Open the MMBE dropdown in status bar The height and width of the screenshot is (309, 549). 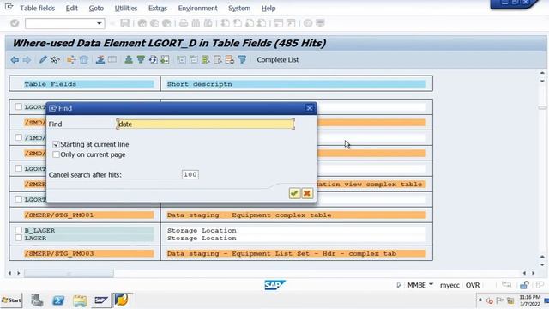(x=431, y=284)
